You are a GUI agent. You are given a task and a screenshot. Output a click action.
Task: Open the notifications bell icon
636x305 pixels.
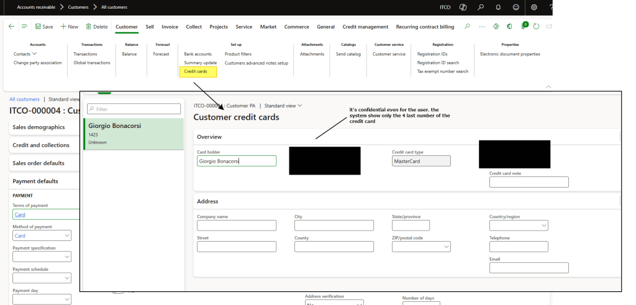[x=498, y=7]
